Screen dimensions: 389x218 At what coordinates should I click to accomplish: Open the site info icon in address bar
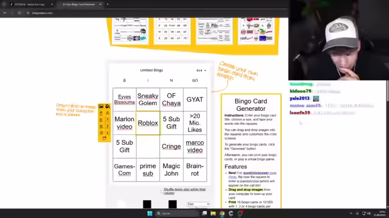(28, 13)
